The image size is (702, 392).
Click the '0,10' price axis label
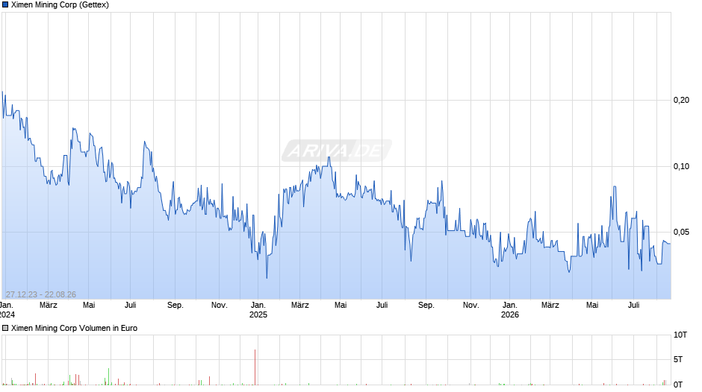coord(681,167)
